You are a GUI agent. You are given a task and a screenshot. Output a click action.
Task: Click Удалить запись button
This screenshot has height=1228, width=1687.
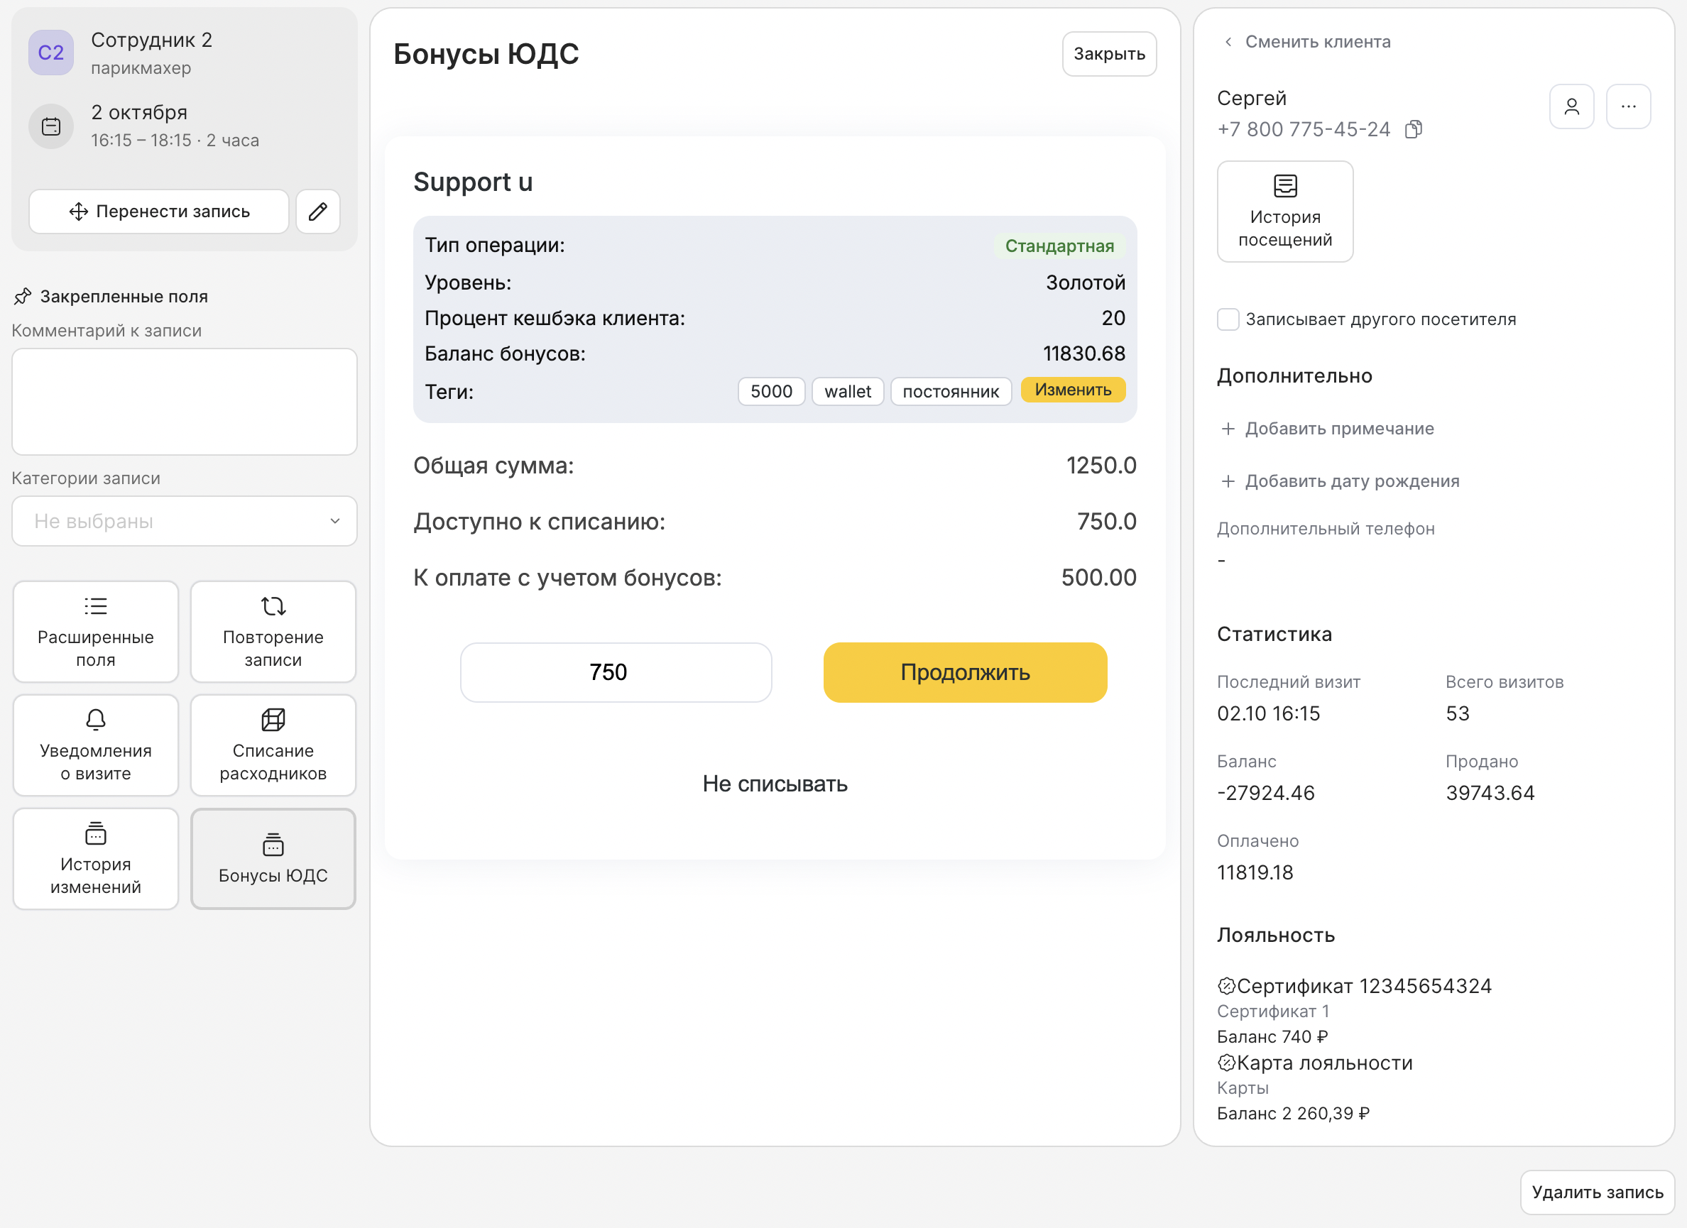1597,1193
